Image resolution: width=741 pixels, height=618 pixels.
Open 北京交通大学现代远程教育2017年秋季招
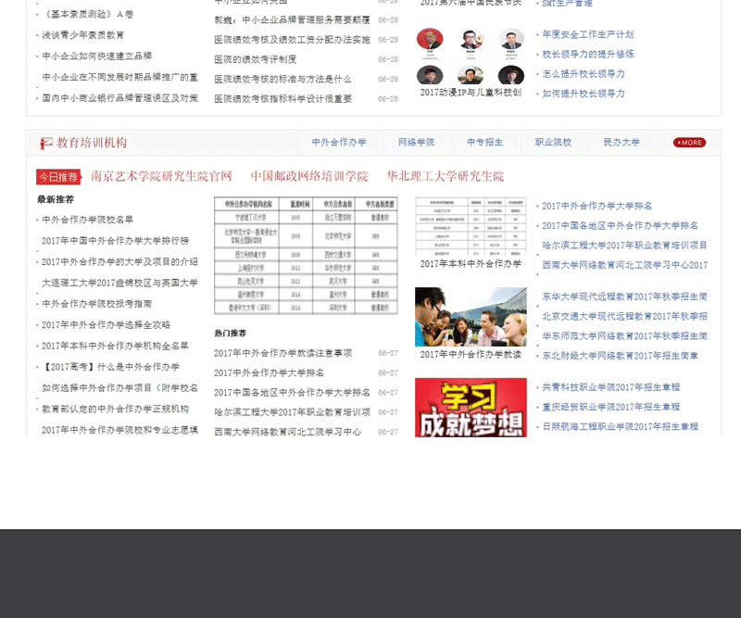point(624,316)
